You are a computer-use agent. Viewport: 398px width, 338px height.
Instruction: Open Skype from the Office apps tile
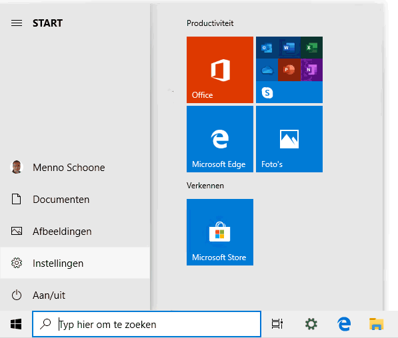pos(267,92)
